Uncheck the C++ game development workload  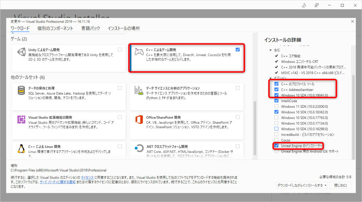click(x=238, y=49)
